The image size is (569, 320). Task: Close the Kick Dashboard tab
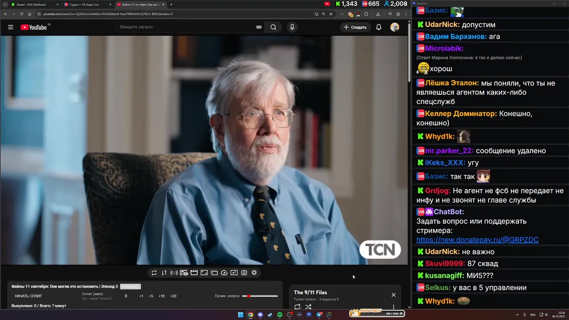(57, 4)
